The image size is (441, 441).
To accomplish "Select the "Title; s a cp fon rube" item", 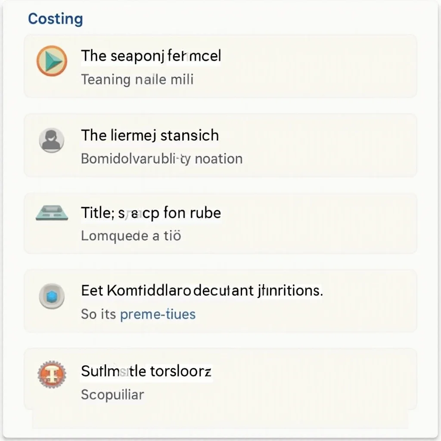I will [x=151, y=213].
